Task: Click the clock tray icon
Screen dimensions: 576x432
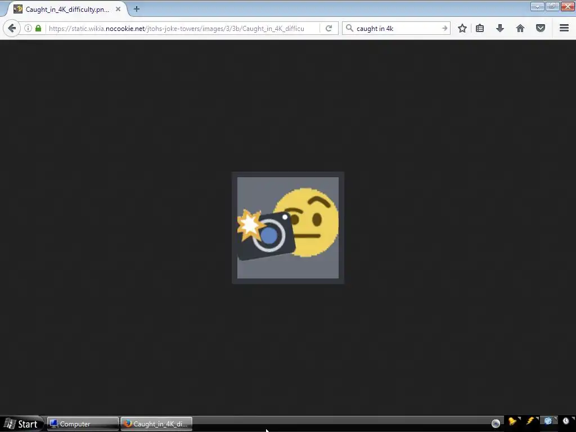Action: (566, 421)
